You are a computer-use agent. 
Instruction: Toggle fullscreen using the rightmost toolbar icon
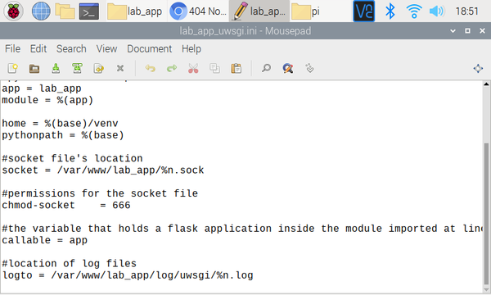(478, 68)
